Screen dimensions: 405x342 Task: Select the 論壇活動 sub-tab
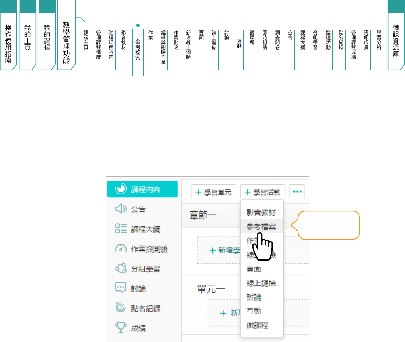coord(328,50)
